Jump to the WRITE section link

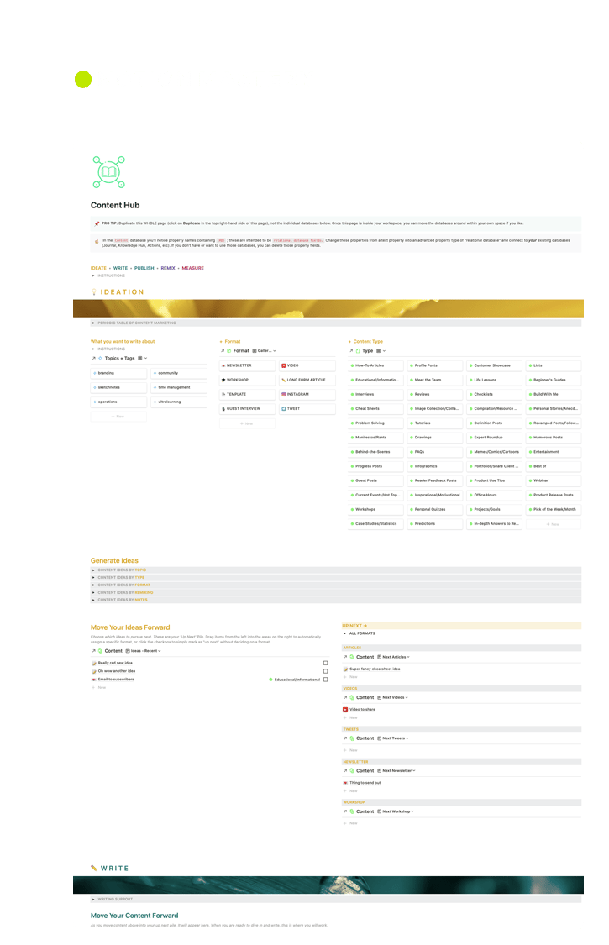click(121, 268)
